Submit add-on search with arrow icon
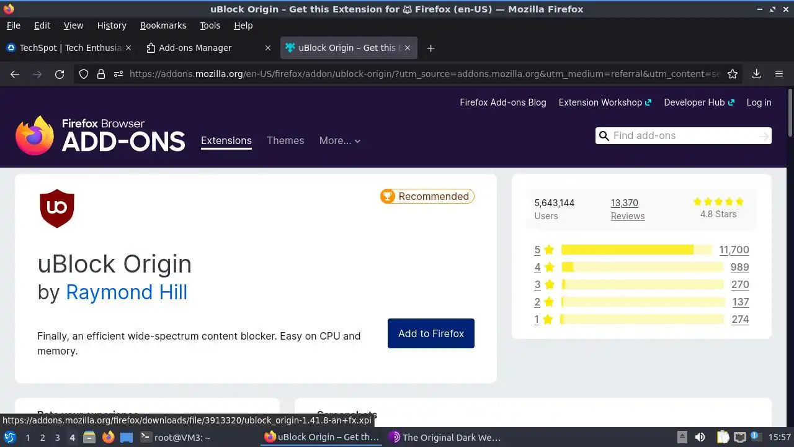The height and width of the screenshot is (447, 794). [x=764, y=135]
